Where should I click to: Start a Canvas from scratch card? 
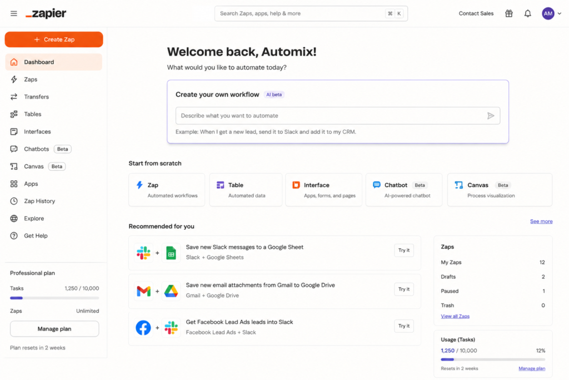(x=500, y=190)
